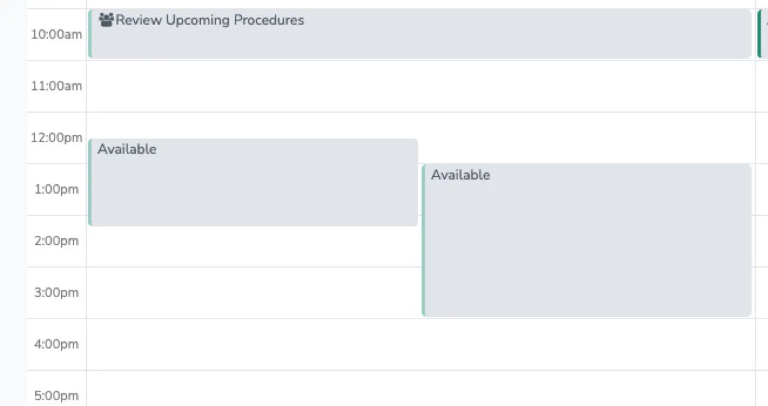Open the partially visible event at the right edge
This screenshot has width=768, height=406.
point(762,32)
